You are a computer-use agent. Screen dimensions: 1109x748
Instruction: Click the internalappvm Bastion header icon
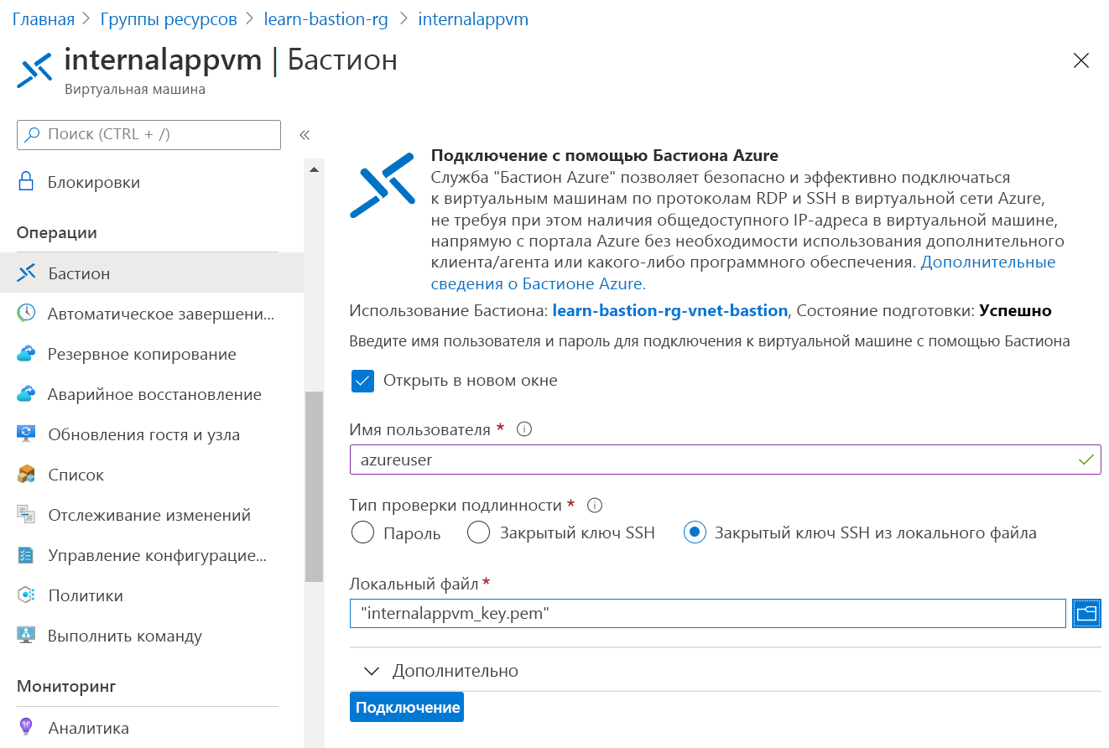coord(34,70)
